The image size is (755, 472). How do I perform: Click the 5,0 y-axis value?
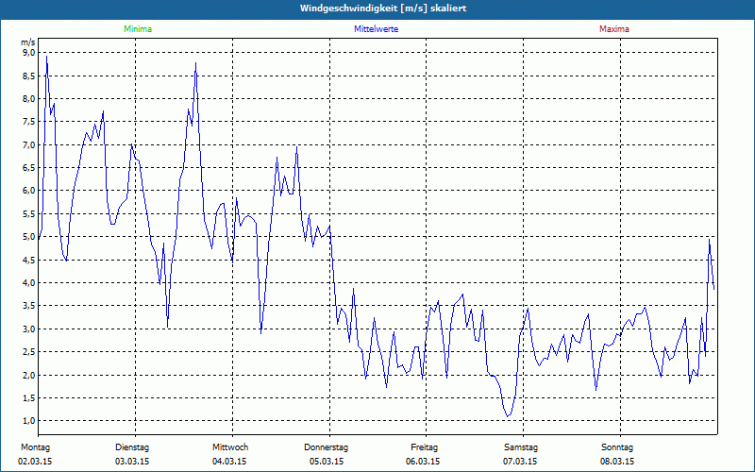(29, 237)
